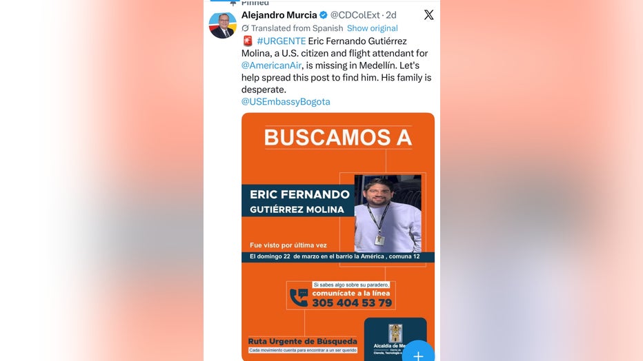Open the @USEmbassyBogota mention
Viewport: 643px width, 361px height.
286,101
